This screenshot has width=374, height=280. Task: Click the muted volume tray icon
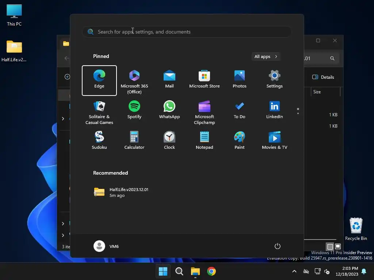[327, 271]
